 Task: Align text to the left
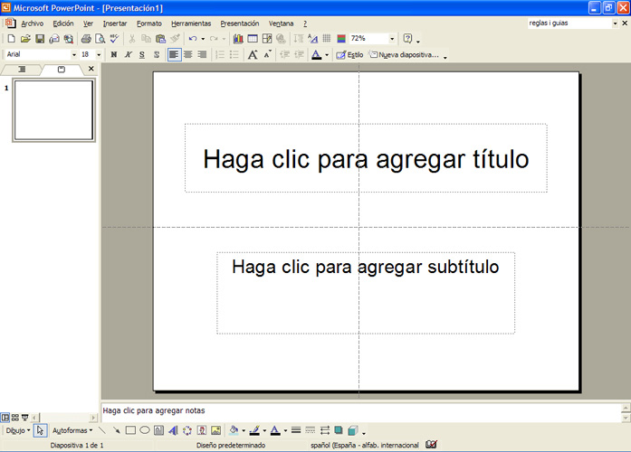click(174, 54)
